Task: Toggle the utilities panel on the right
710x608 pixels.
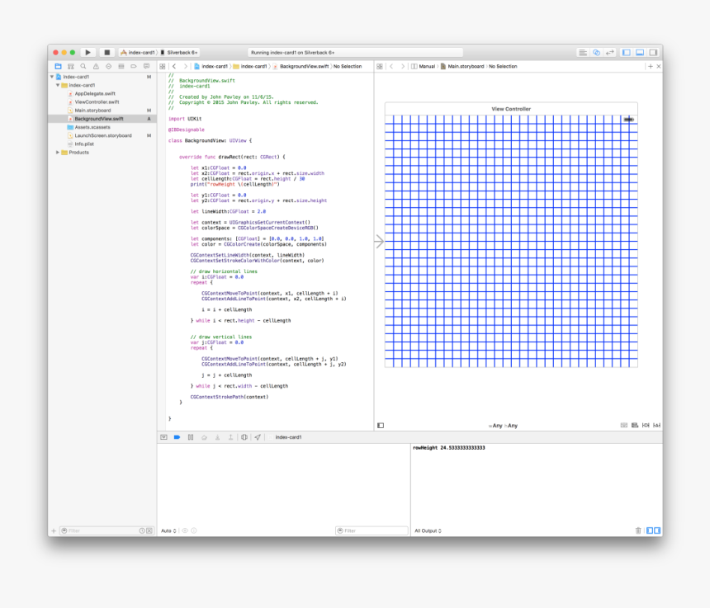Action: tap(652, 51)
